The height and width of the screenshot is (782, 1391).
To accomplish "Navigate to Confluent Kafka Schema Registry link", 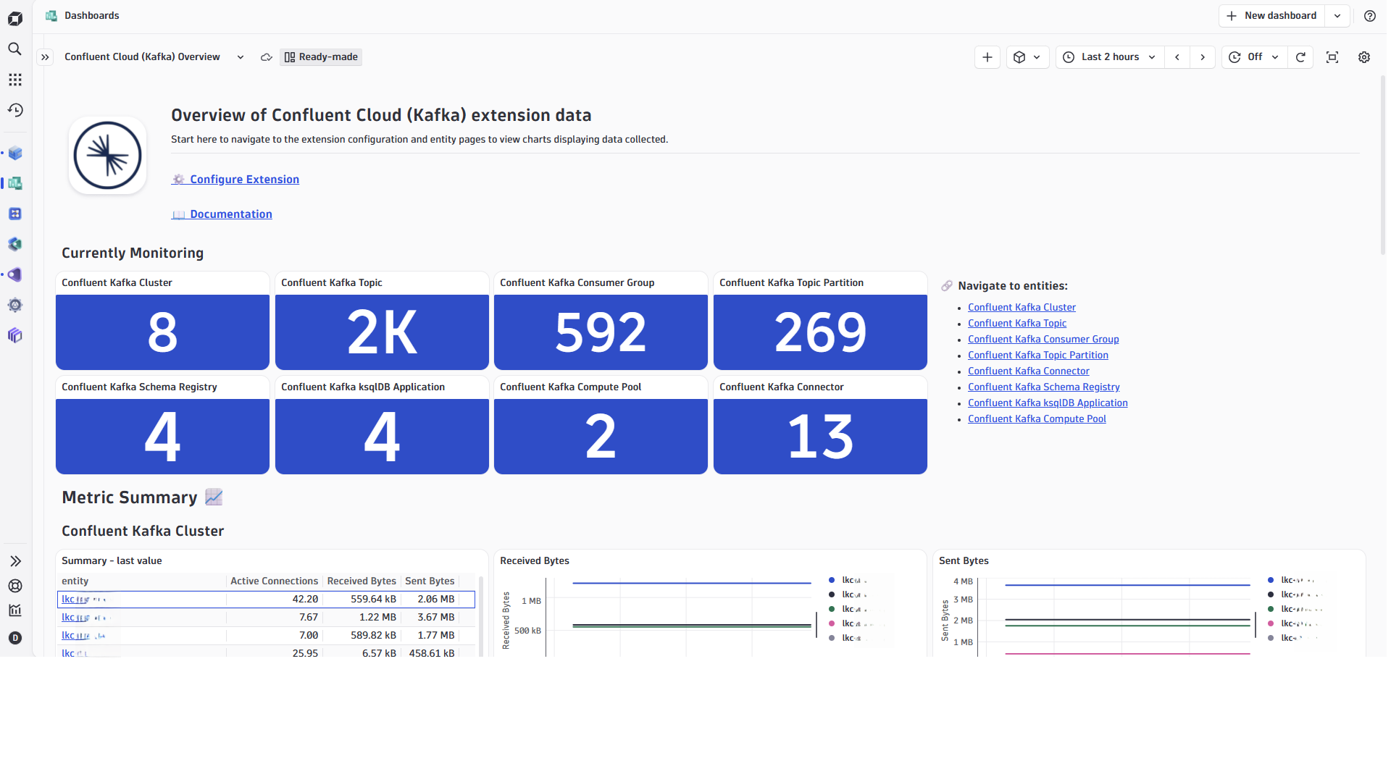I will [1044, 387].
